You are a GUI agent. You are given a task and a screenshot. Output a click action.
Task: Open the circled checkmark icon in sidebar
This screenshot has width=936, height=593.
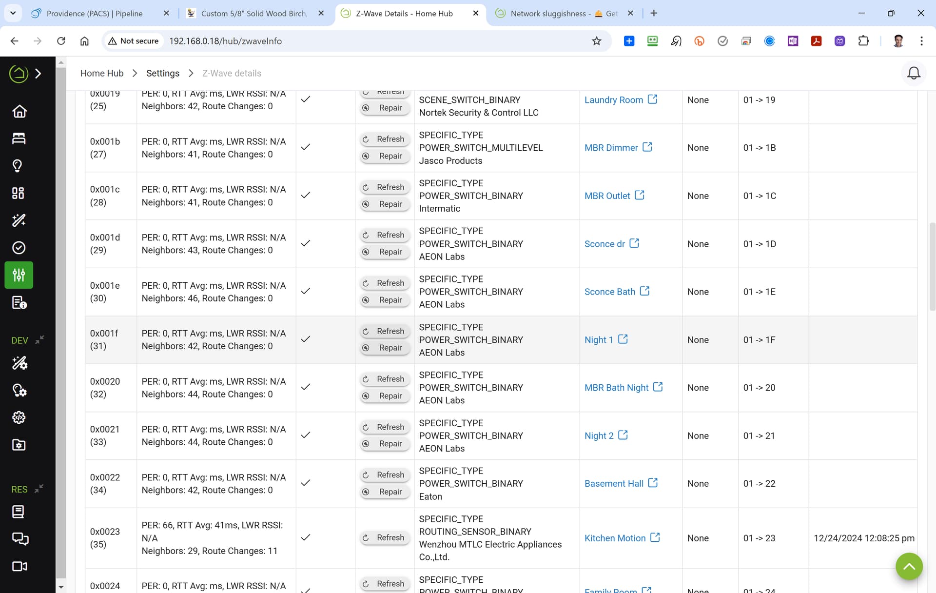click(19, 248)
